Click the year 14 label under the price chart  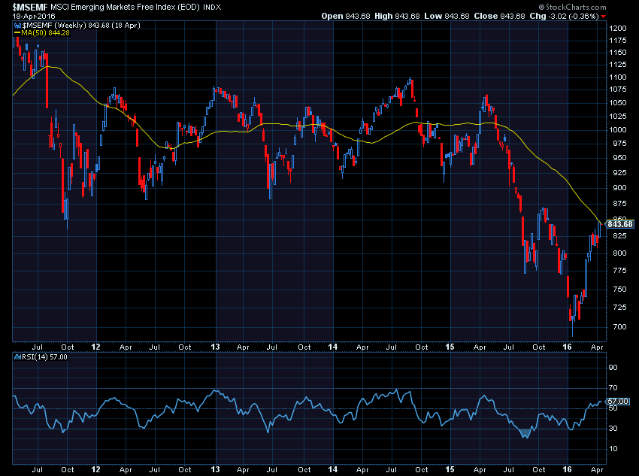333,347
